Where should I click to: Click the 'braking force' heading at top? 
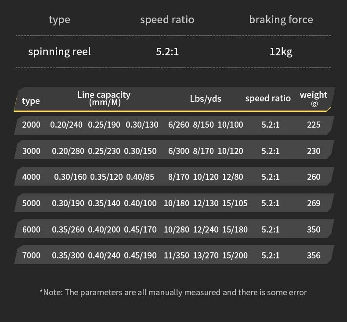[x=281, y=20]
